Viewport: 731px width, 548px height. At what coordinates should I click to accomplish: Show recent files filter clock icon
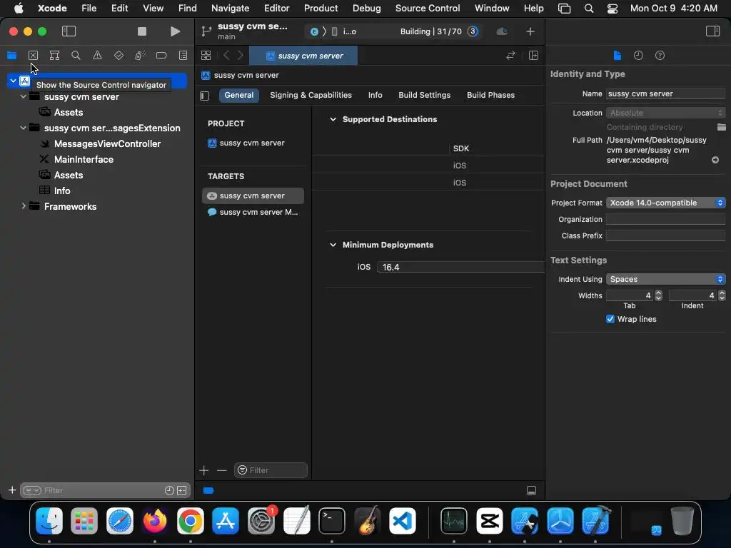tap(169, 490)
